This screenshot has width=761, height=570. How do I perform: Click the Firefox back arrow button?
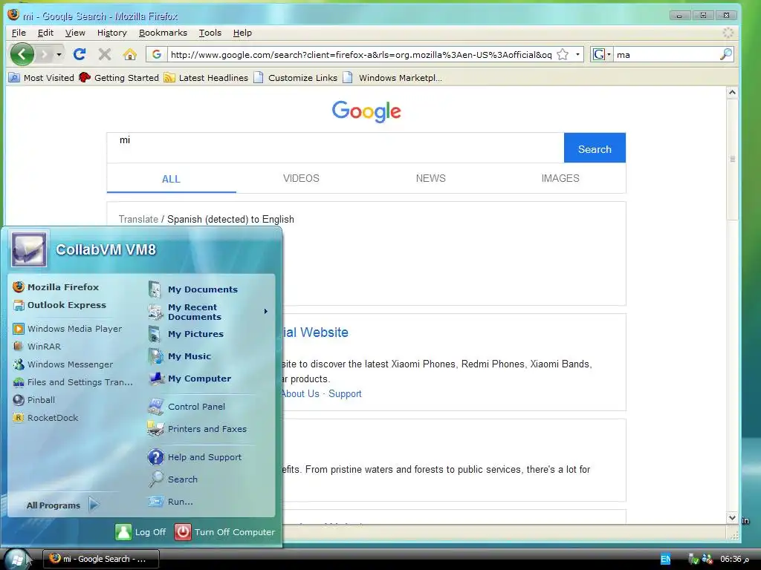pyautogui.click(x=22, y=54)
